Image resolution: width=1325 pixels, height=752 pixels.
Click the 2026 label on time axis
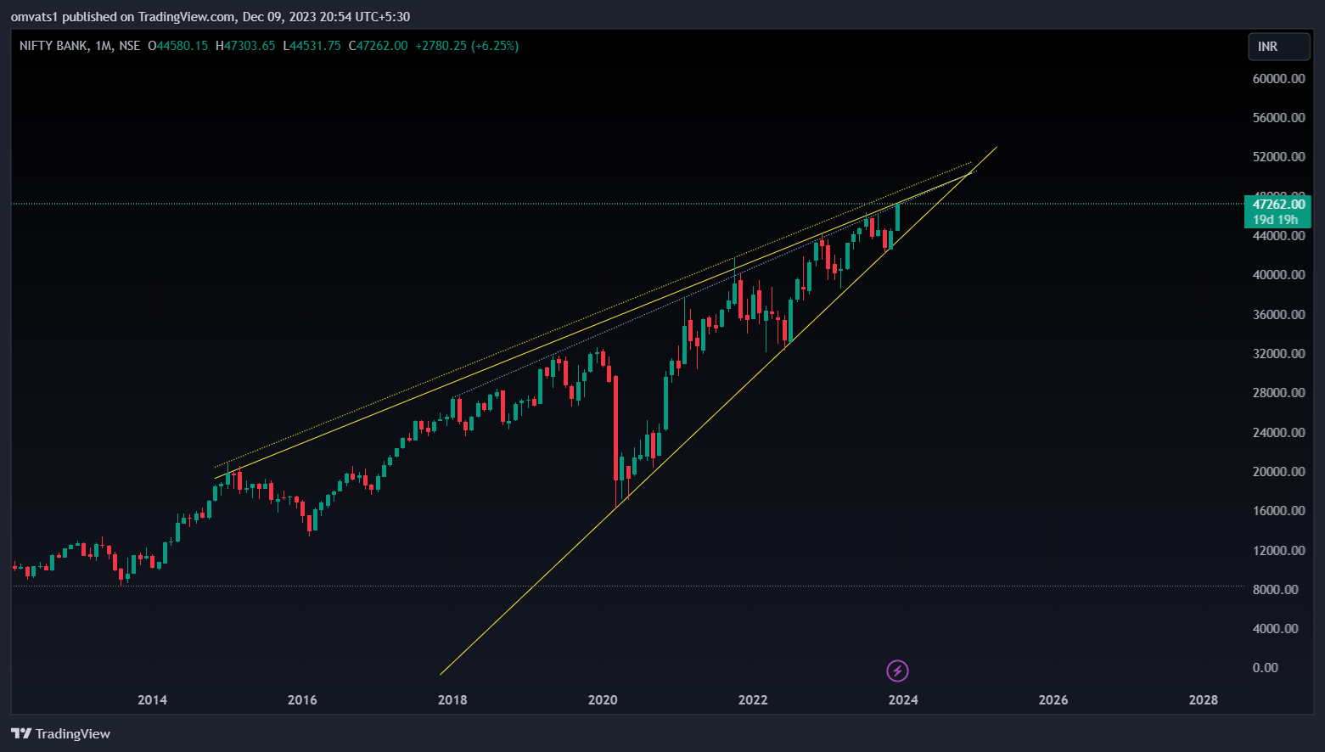[1053, 700]
